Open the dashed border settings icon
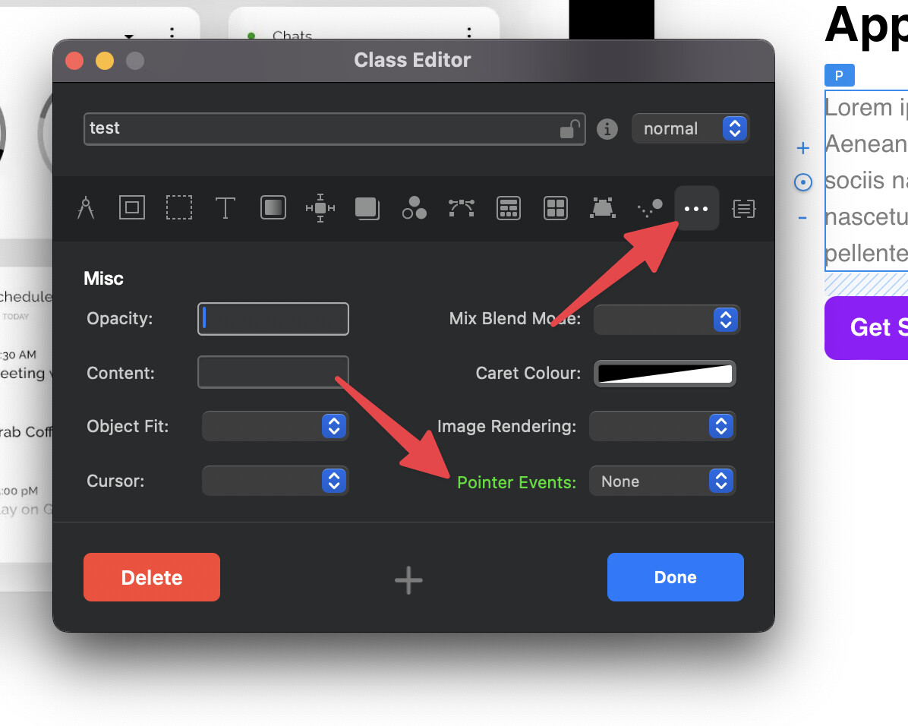Image resolution: width=908 pixels, height=726 pixels. (x=179, y=207)
